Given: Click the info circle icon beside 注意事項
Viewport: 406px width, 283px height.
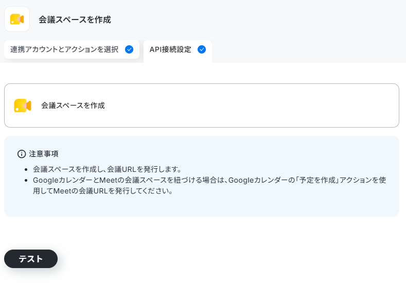Looking at the screenshot, I should [x=22, y=154].
